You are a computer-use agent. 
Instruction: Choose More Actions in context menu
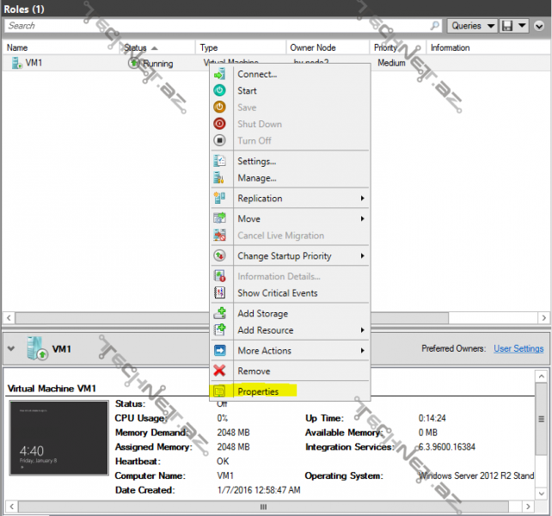pyautogui.click(x=264, y=351)
